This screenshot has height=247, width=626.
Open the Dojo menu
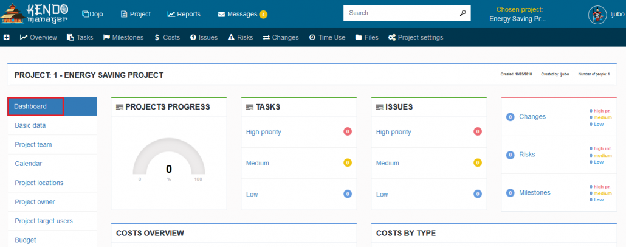[x=93, y=14]
